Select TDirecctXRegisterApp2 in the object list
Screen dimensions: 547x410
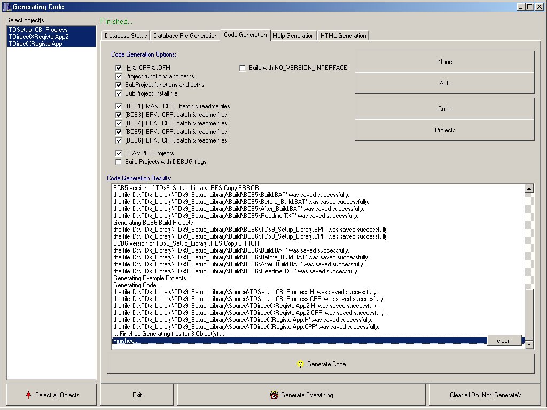(x=38, y=37)
